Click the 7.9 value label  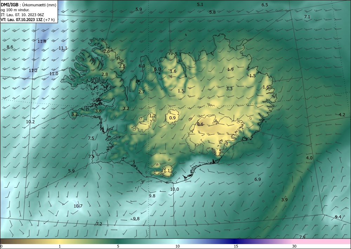click(303, 237)
